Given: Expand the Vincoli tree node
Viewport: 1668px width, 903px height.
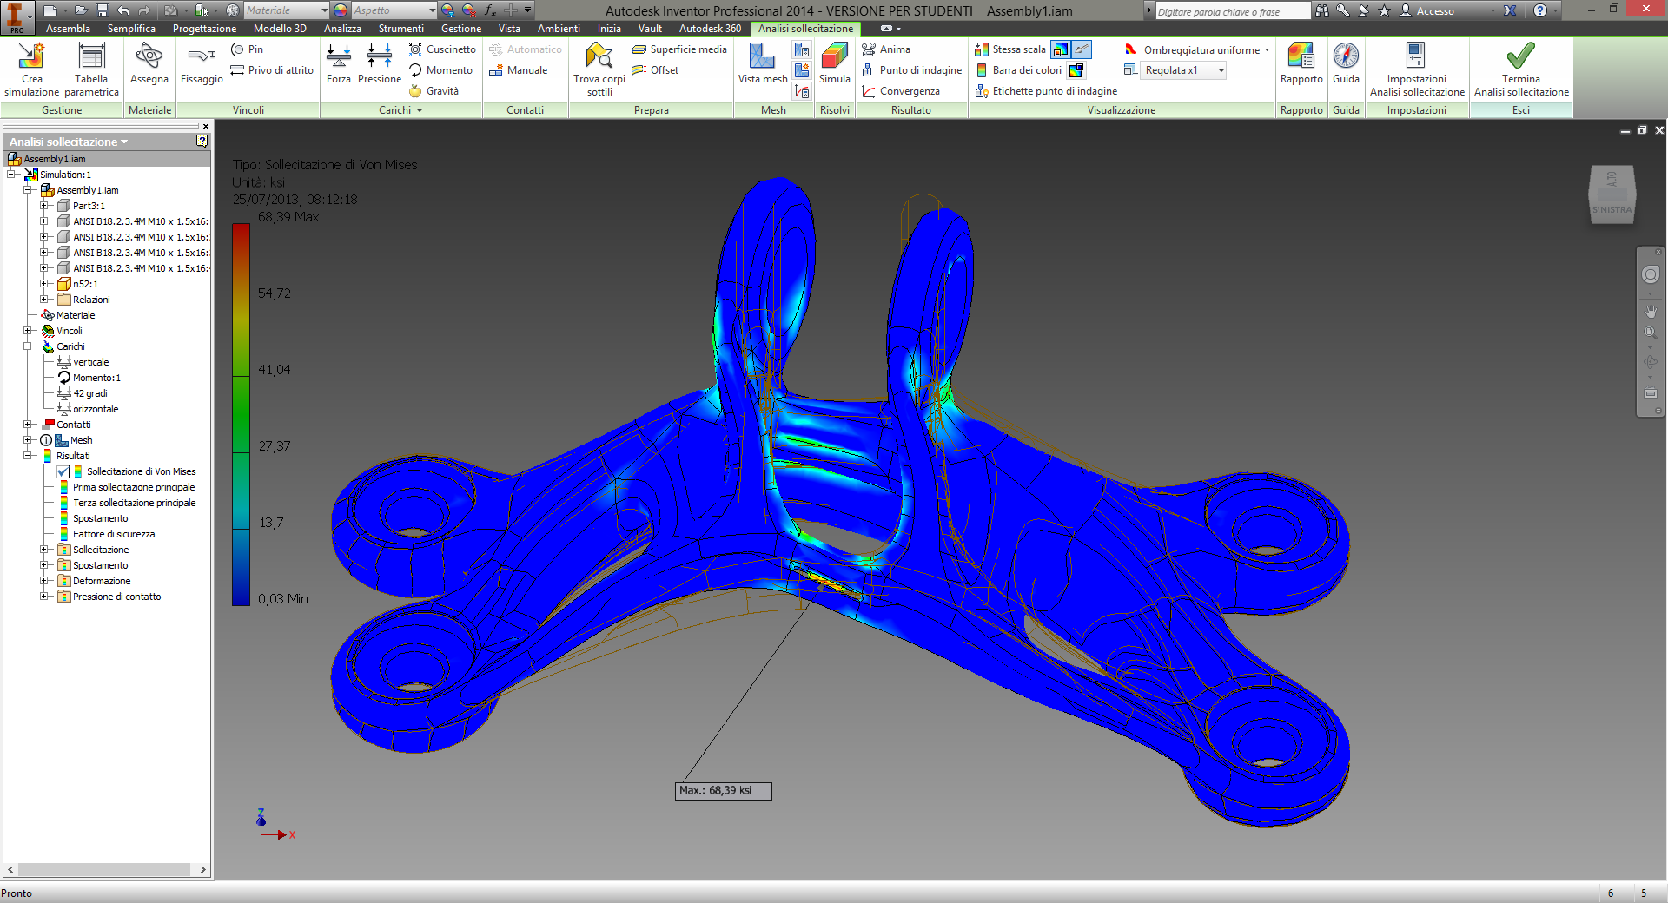Looking at the screenshot, I should pos(28,331).
